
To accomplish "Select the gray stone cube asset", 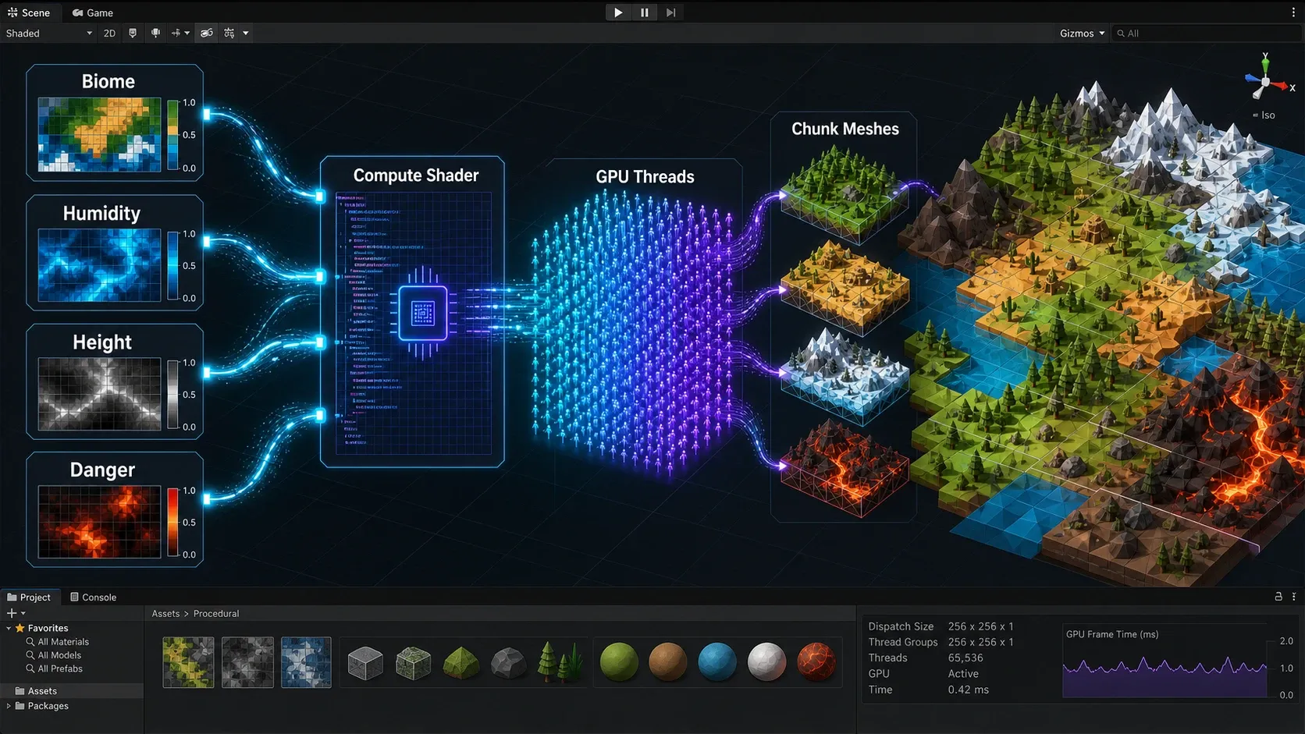I will pos(365,663).
